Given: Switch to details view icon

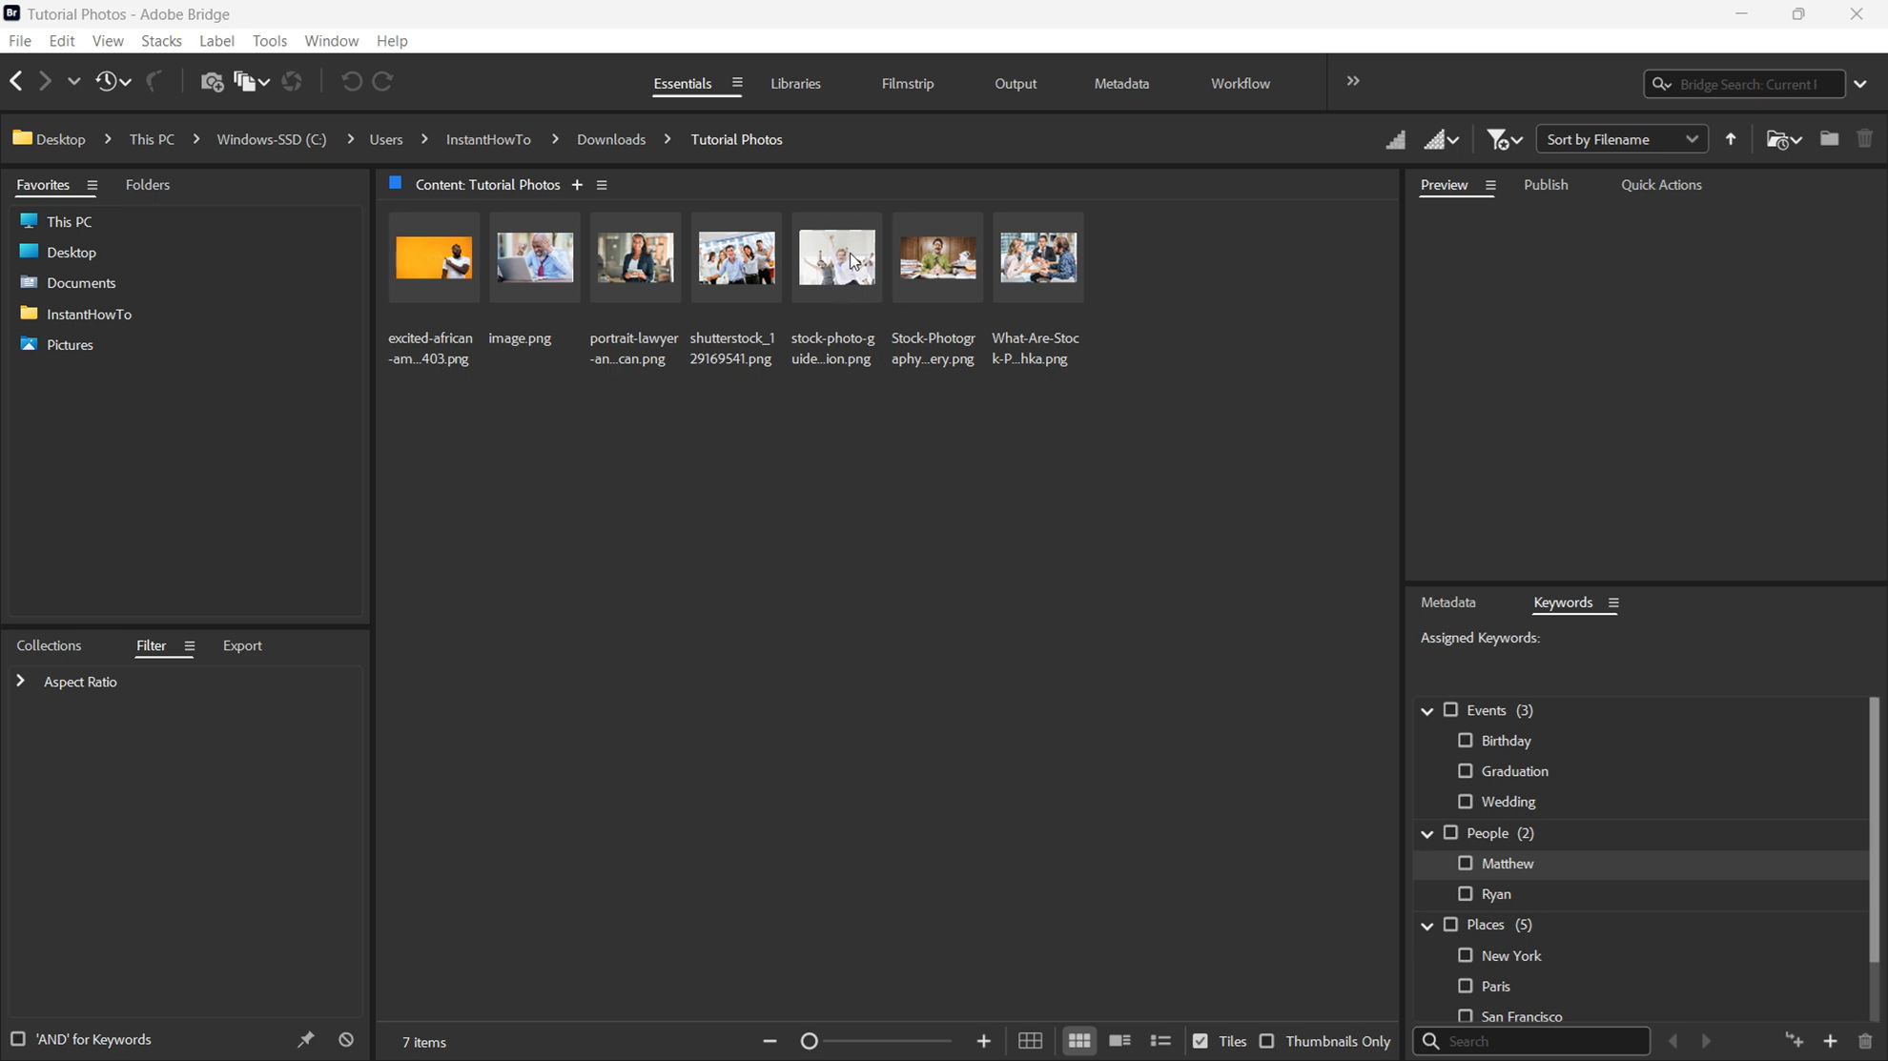Looking at the screenshot, I should point(1119,1041).
